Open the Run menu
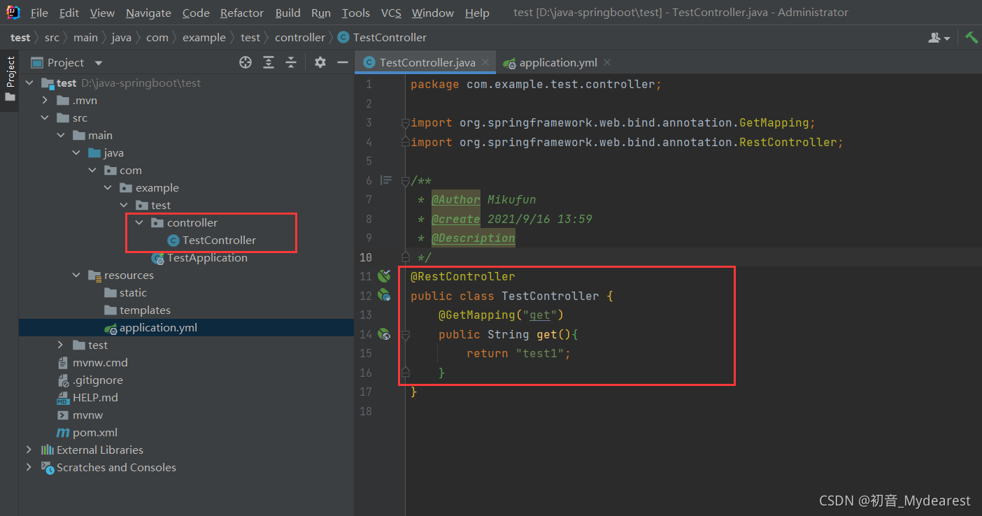 (x=321, y=13)
